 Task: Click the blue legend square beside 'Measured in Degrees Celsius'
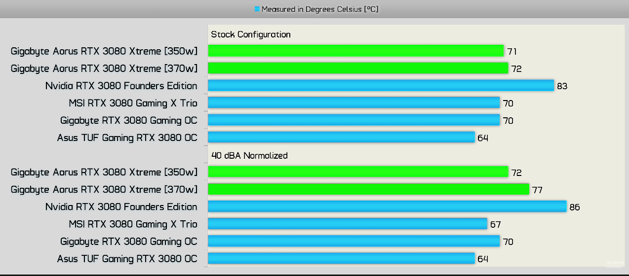(257, 9)
